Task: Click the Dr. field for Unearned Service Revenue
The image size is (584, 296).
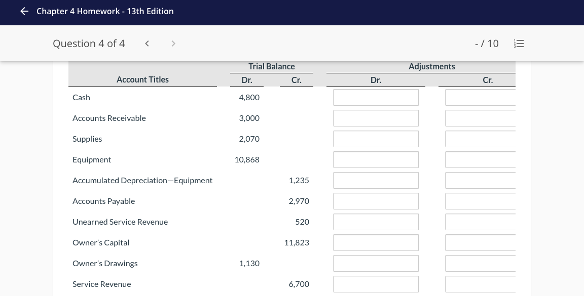Action: (376, 222)
